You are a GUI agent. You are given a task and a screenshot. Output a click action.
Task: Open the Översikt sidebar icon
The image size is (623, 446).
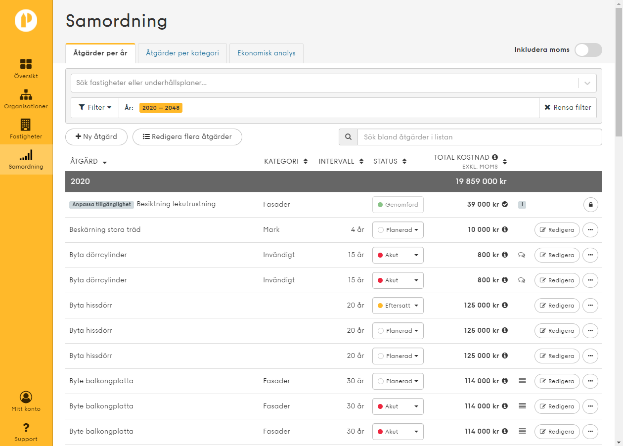click(26, 64)
